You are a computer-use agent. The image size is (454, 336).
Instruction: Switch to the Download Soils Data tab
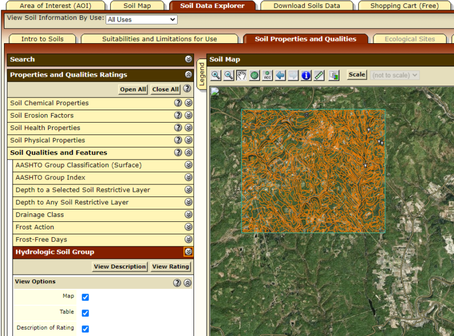coord(306,6)
